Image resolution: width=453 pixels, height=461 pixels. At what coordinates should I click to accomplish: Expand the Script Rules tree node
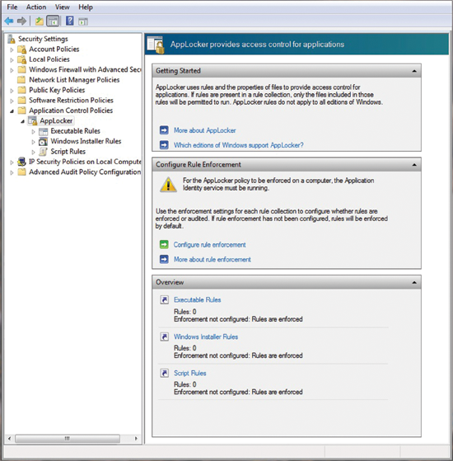pyautogui.click(x=33, y=153)
